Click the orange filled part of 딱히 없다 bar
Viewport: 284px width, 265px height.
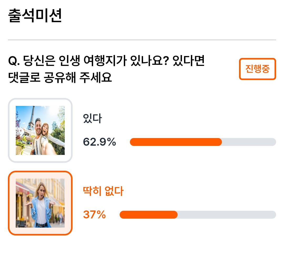tap(149, 215)
